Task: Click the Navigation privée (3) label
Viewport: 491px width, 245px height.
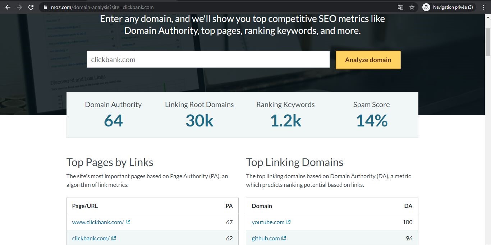Action: click(453, 7)
